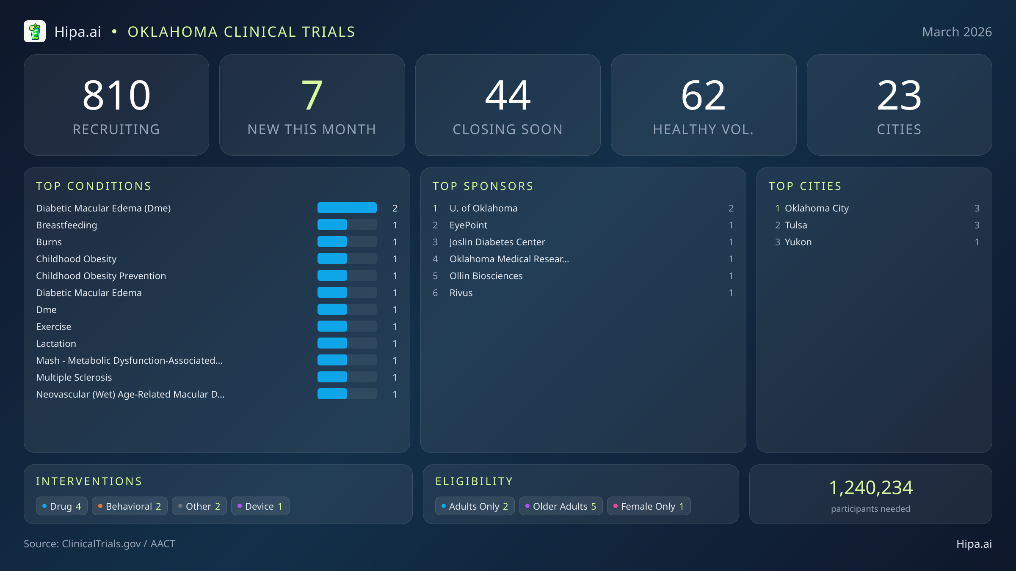Click the Device intervention purple dot
The height and width of the screenshot is (571, 1016).
click(x=240, y=506)
